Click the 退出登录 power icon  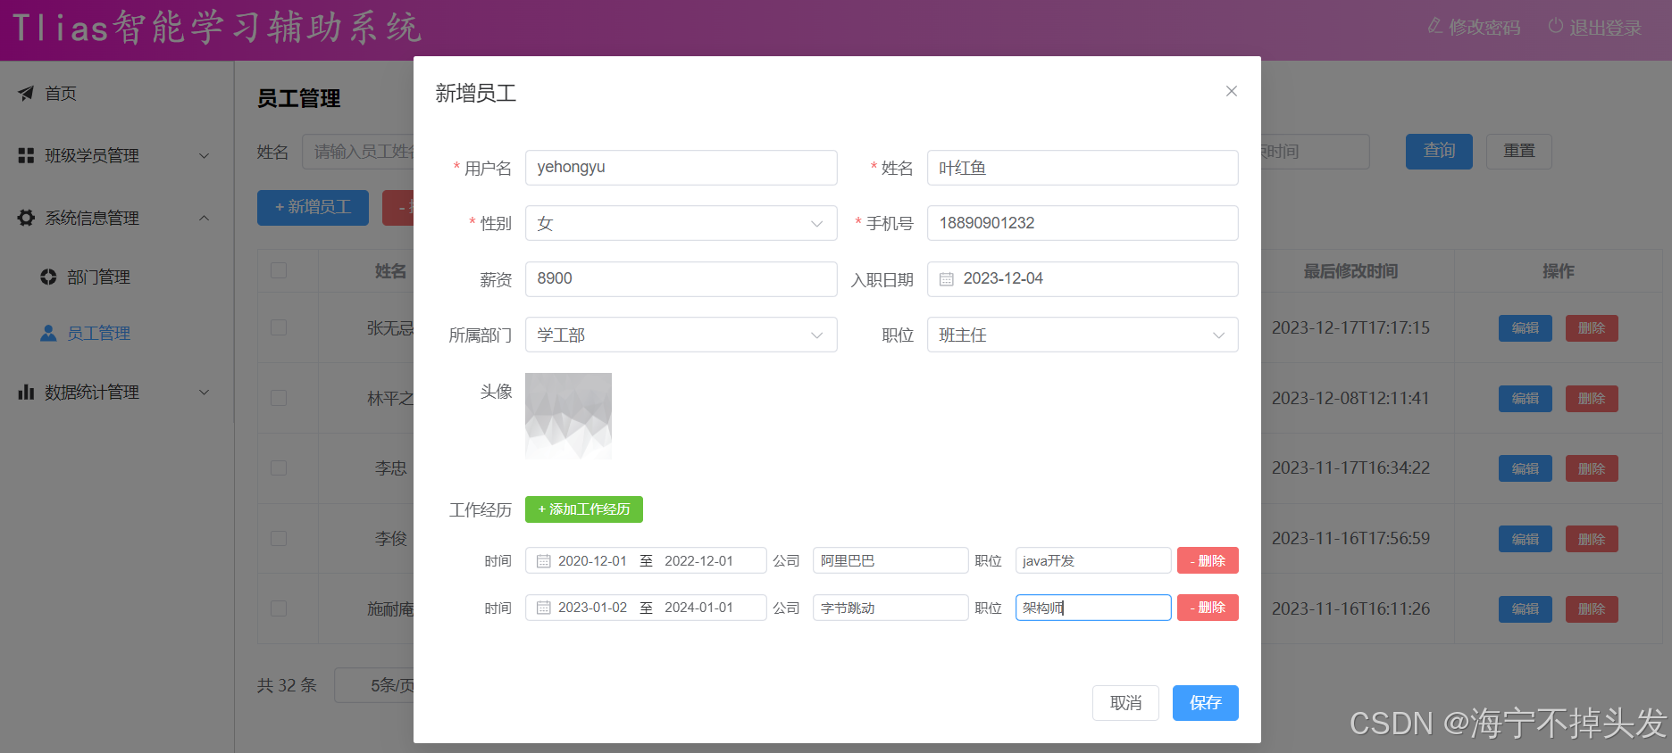pyautogui.click(x=1555, y=26)
